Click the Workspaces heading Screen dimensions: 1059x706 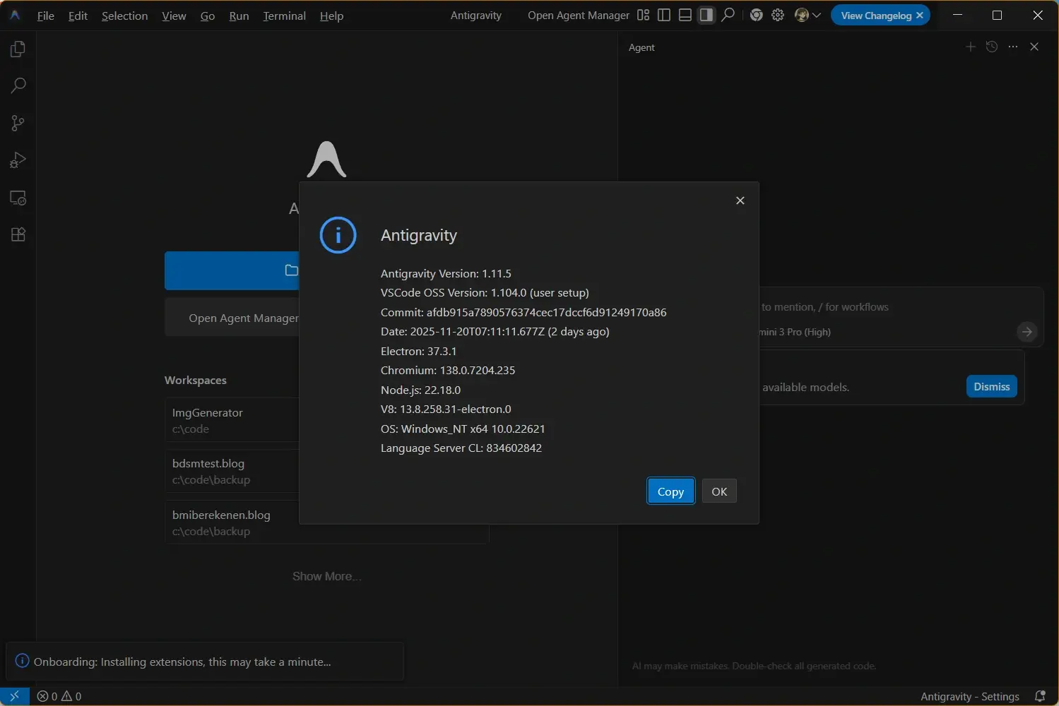[196, 380]
